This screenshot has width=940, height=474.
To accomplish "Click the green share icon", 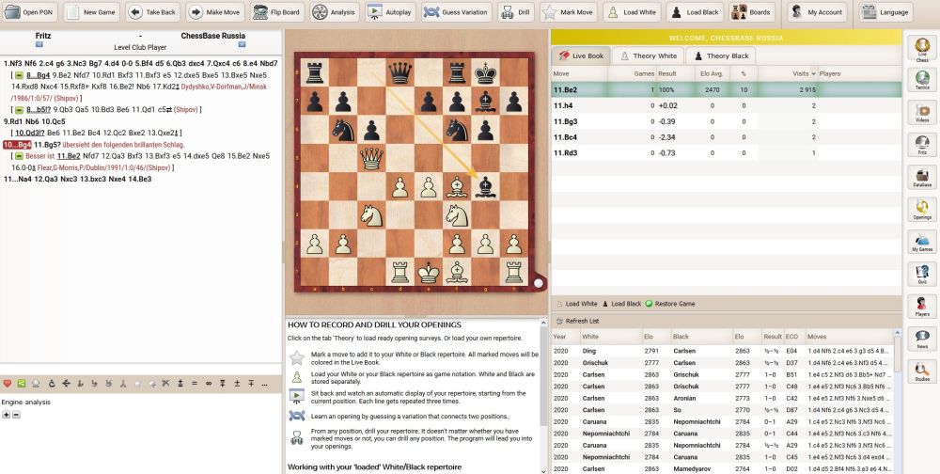I will (x=22, y=384).
